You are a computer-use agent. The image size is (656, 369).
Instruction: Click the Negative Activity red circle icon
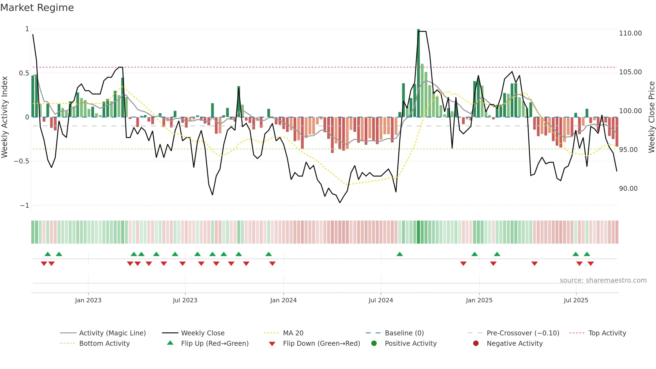point(476,343)
